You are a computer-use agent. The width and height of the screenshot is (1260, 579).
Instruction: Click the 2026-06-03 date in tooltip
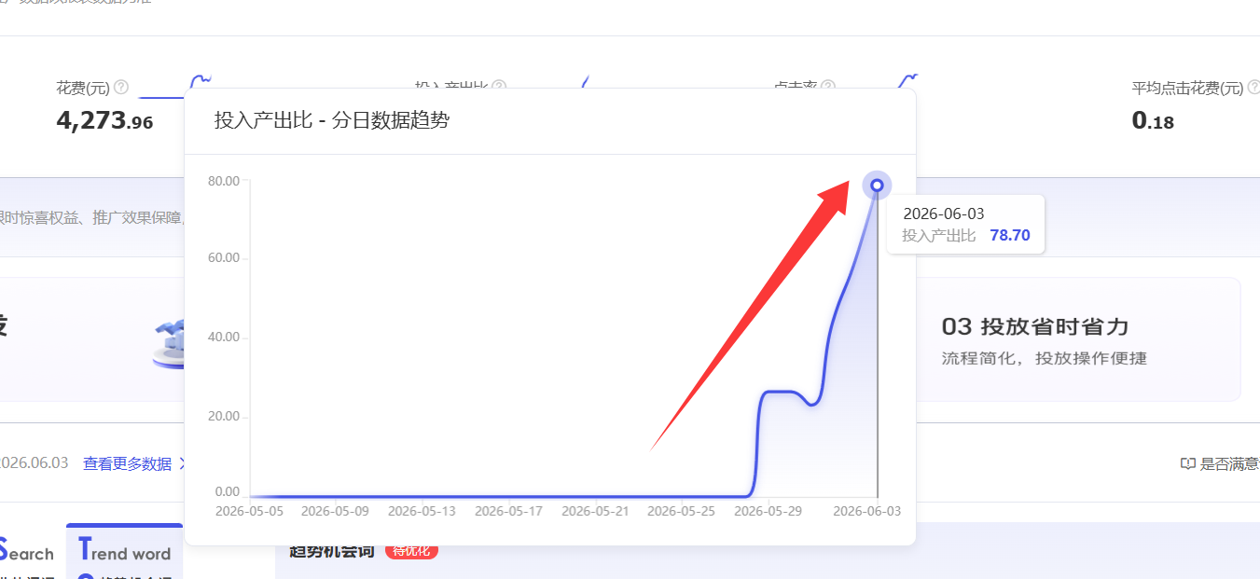[944, 214]
